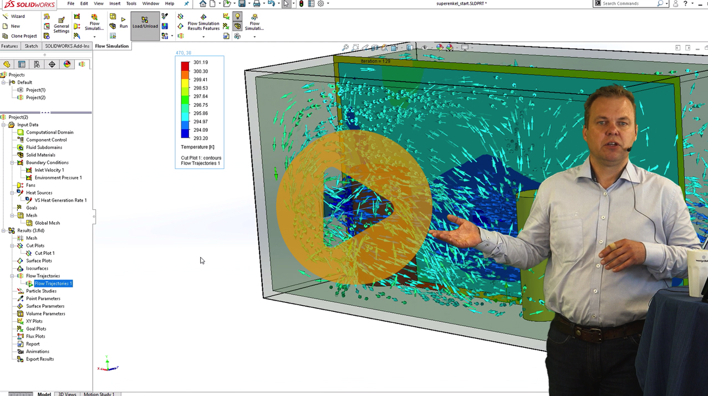This screenshot has width=708, height=396.
Task: Toggle the lighting bulb icon in ribbon
Action: [237, 17]
